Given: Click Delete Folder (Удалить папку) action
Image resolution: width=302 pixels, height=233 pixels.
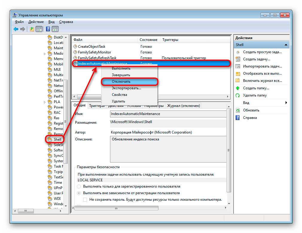Looking at the screenshot, I should pos(255,96).
